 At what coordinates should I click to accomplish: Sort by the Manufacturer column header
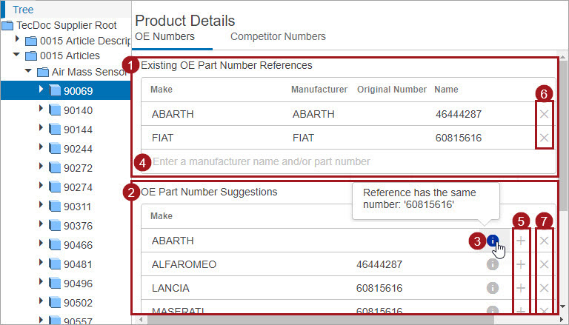[x=319, y=90]
